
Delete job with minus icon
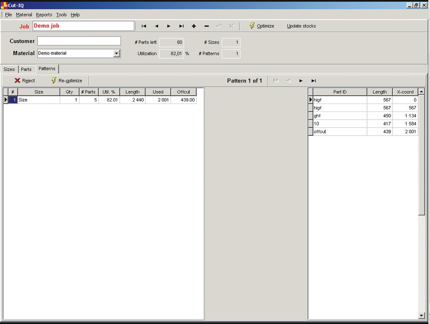(207, 26)
